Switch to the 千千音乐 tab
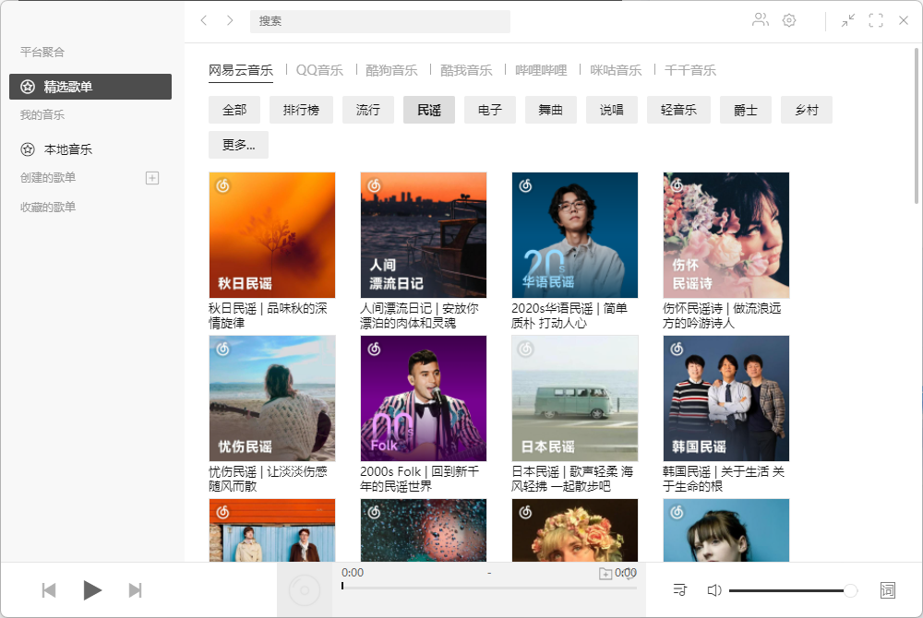The width and height of the screenshot is (923, 618). tap(690, 70)
